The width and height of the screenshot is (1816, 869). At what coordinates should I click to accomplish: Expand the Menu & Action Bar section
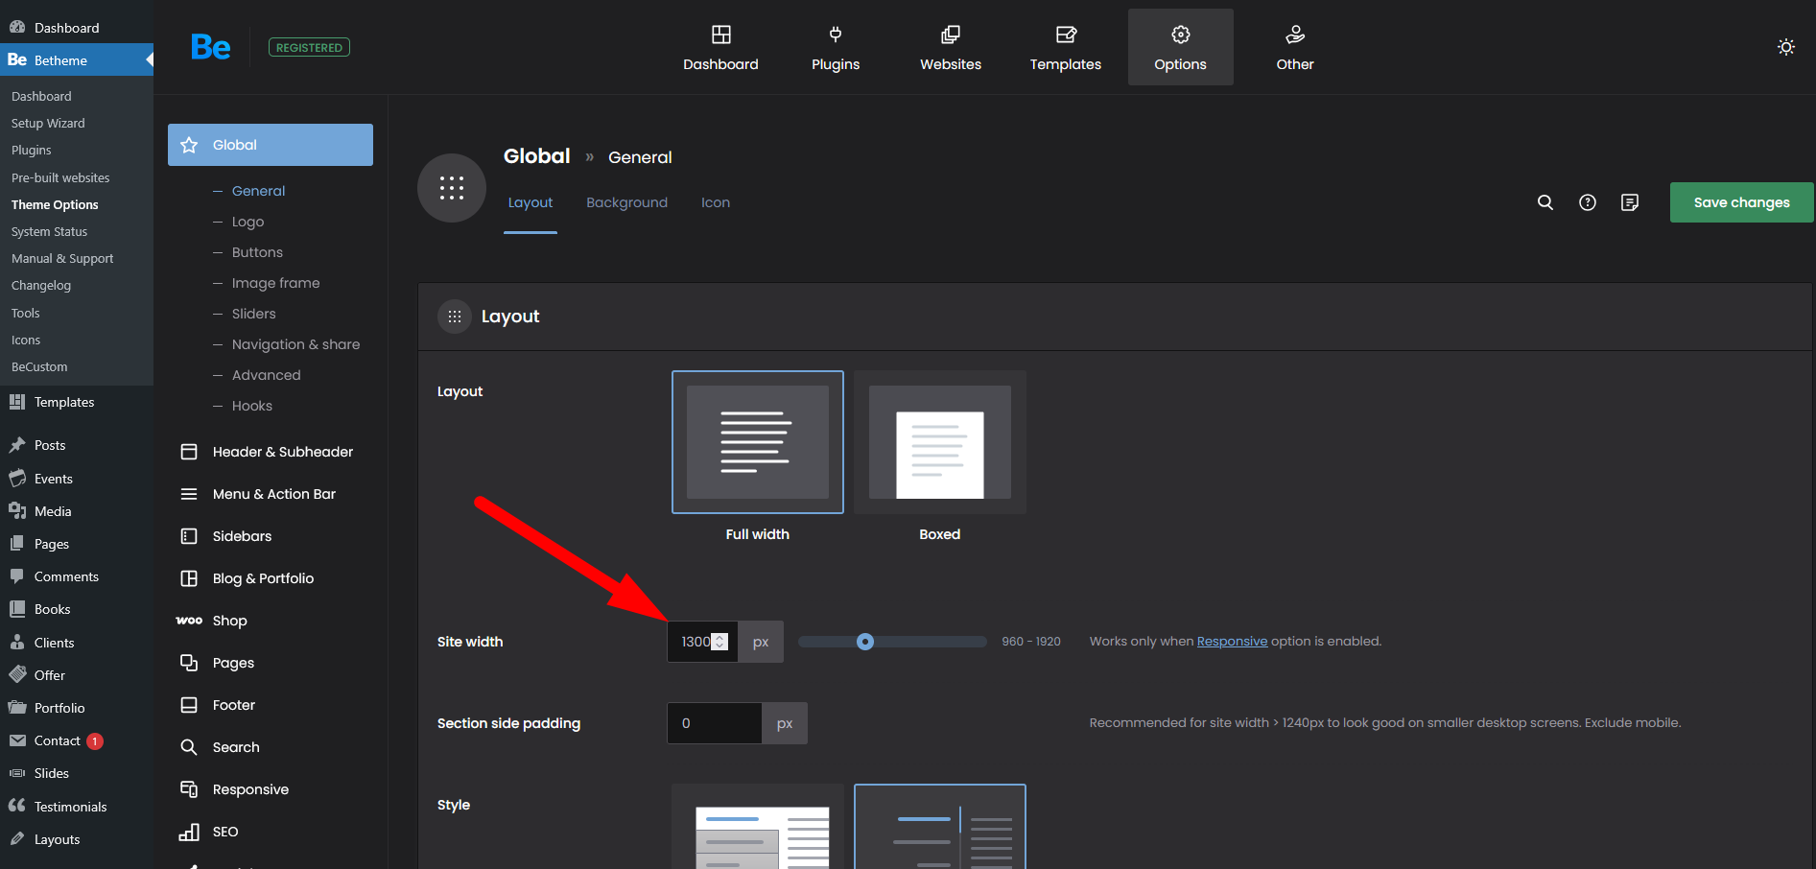[273, 494]
